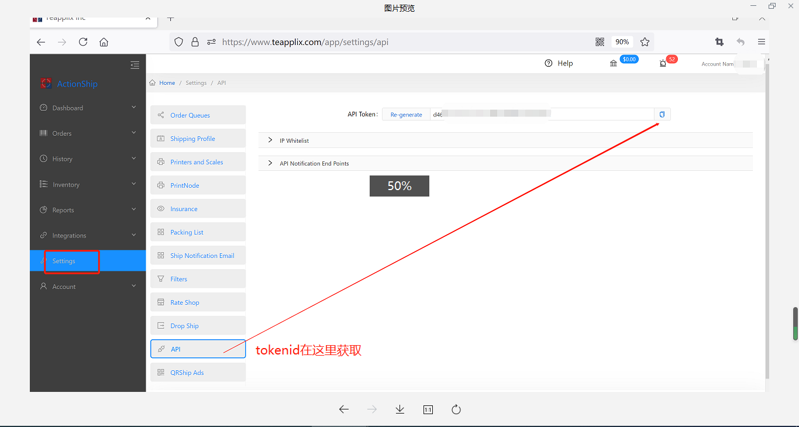Screen dimensions: 799x427
Task: Click Re-generate API token button
Action: pos(406,115)
